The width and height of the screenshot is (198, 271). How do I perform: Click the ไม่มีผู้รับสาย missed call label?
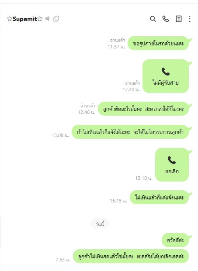(166, 83)
